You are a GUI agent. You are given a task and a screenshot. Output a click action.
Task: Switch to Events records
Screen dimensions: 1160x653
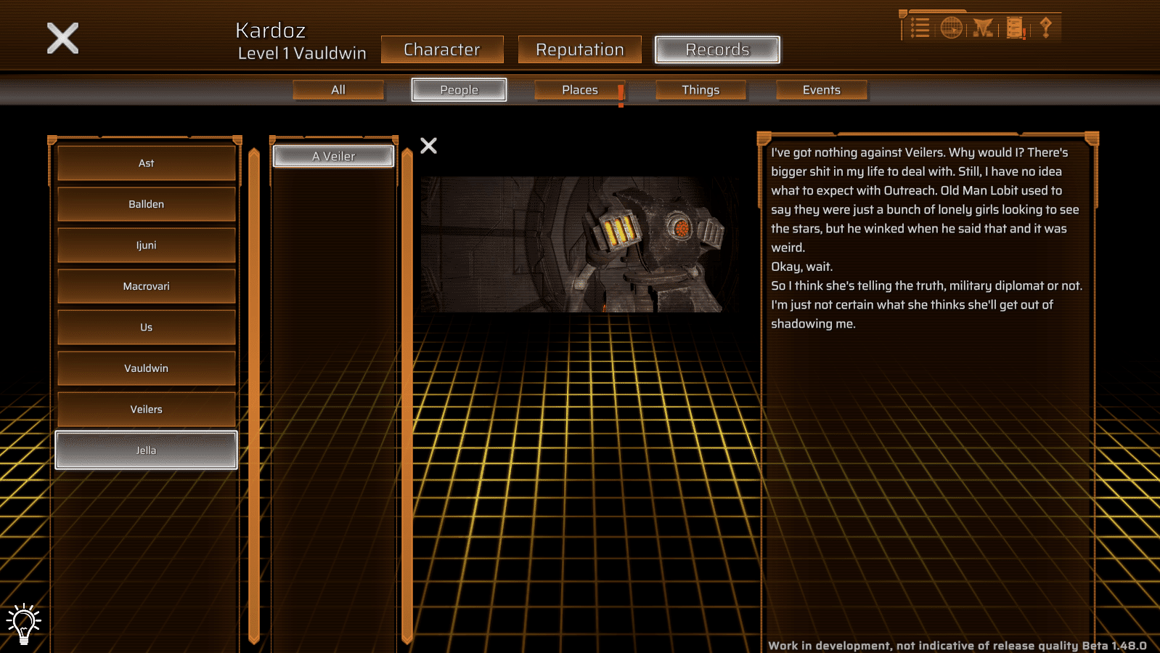(822, 90)
